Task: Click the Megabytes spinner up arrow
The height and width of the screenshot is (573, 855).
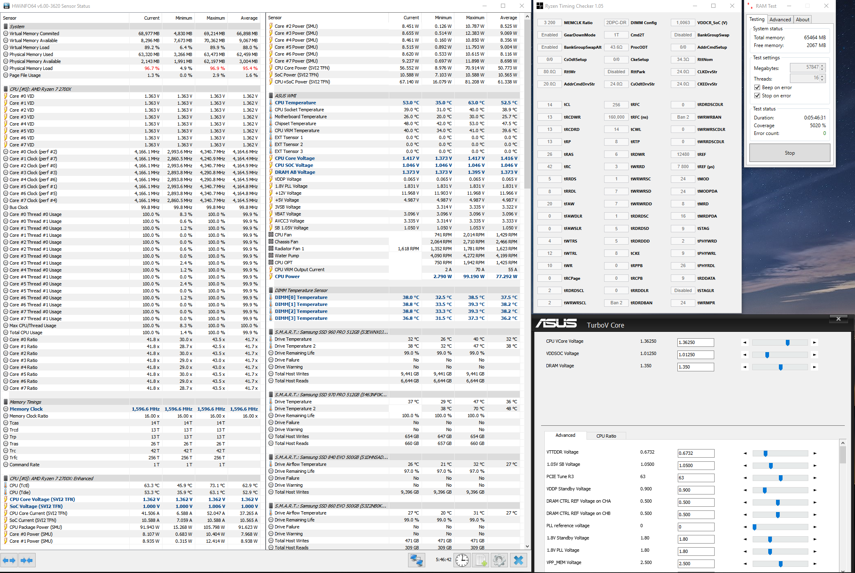Action: (822, 65)
